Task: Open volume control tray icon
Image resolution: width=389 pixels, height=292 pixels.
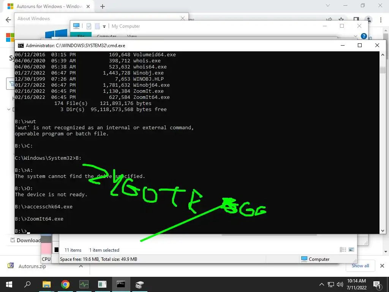Action: [x=340, y=284]
